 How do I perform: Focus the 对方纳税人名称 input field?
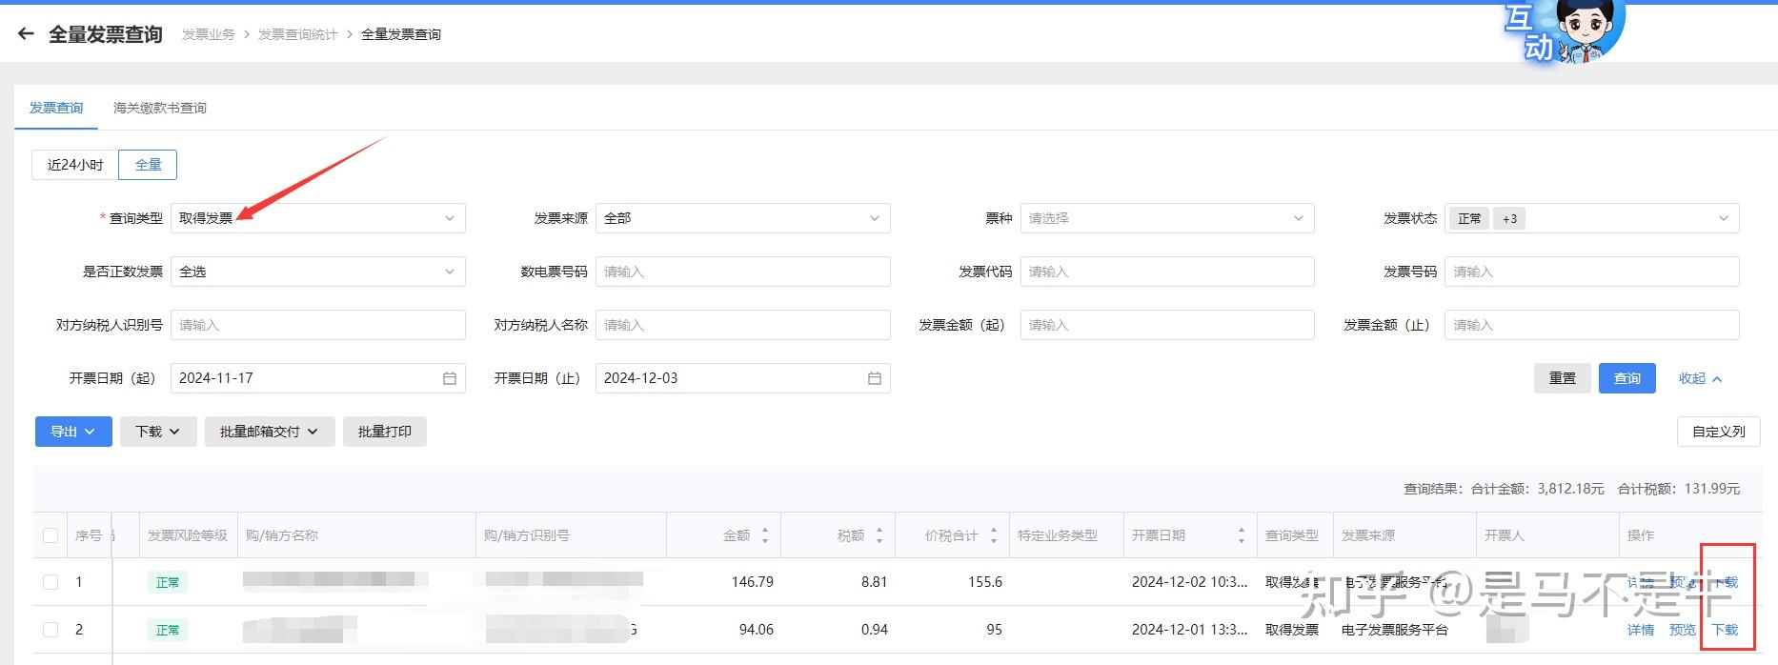[743, 325]
